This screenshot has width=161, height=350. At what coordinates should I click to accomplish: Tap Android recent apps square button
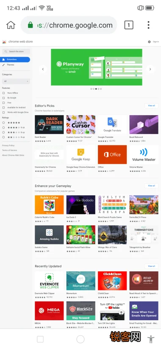tap(40, 339)
